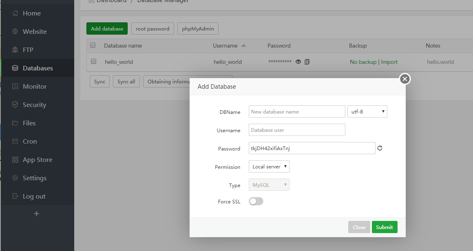473x251 pixels.
Task: Open the FTP section in sidebar
Action: click(28, 50)
